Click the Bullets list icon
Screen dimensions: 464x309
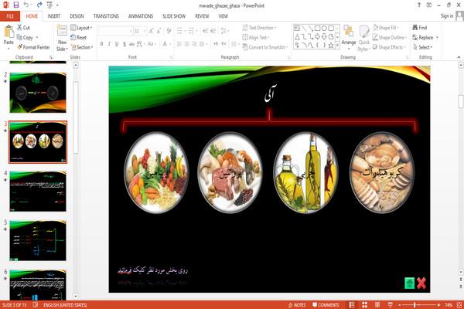tap(180, 31)
